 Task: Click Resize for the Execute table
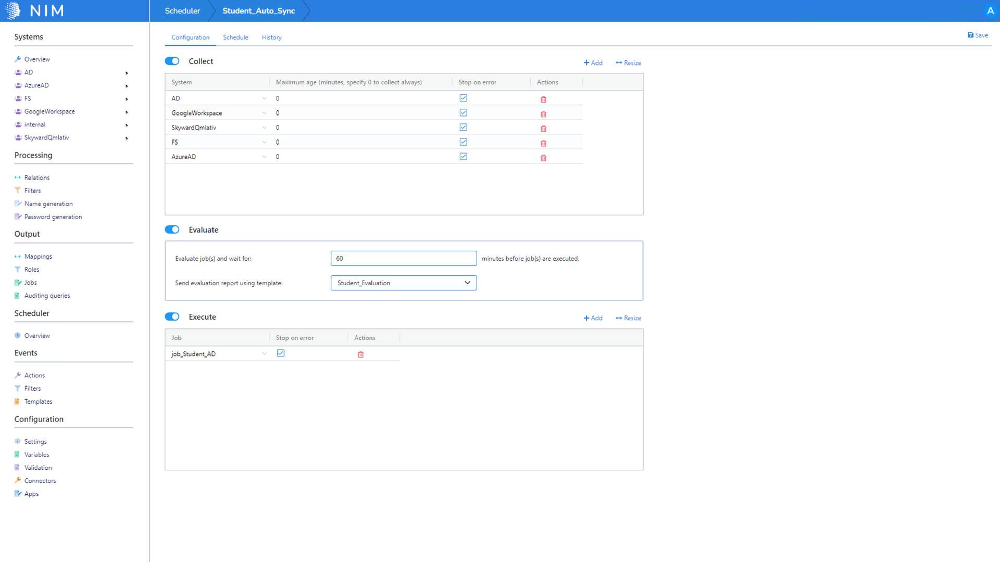pyautogui.click(x=628, y=318)
